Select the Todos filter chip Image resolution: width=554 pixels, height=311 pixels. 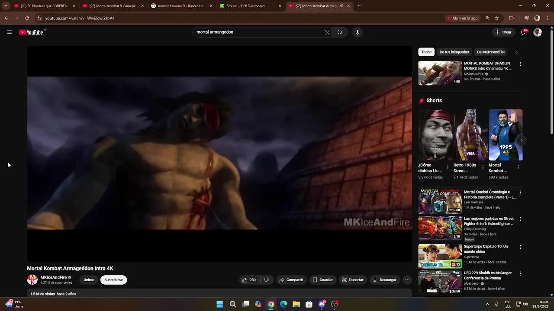pos(426,52)
